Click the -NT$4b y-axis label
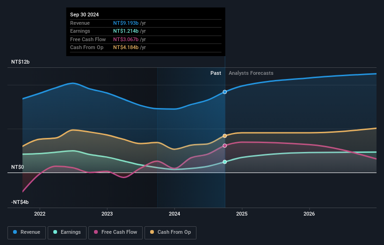This screenshot has height=245, width=384. pos(20,202)
